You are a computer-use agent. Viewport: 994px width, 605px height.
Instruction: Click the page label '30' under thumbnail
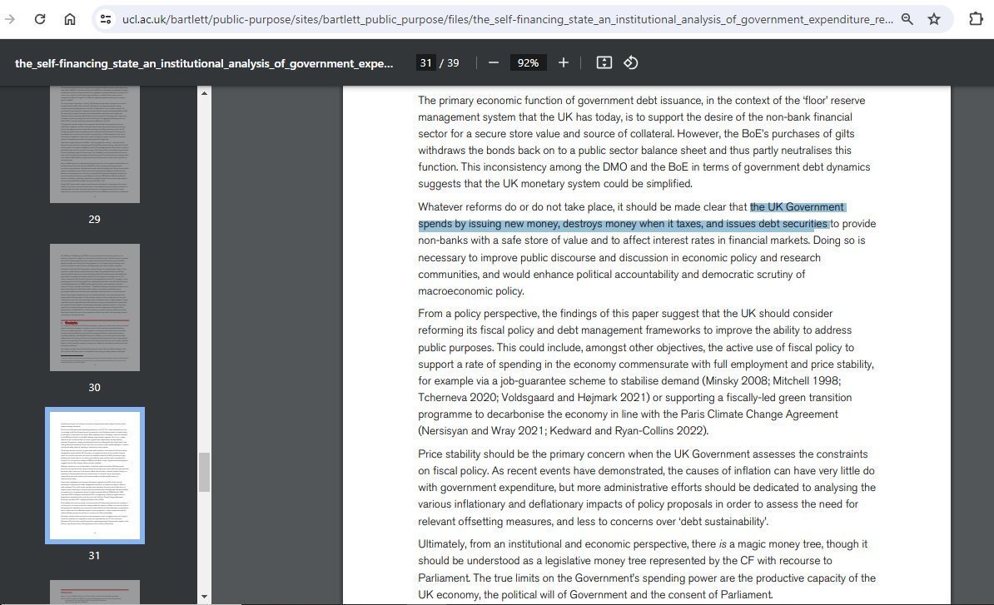[x=94, y=388]
